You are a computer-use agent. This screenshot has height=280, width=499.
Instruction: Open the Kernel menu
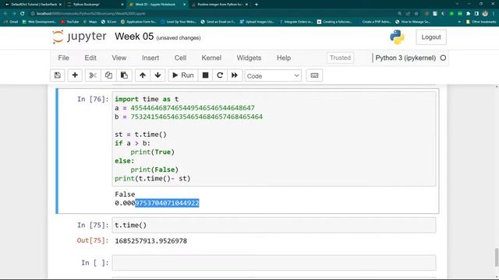[x=211, y=58]
